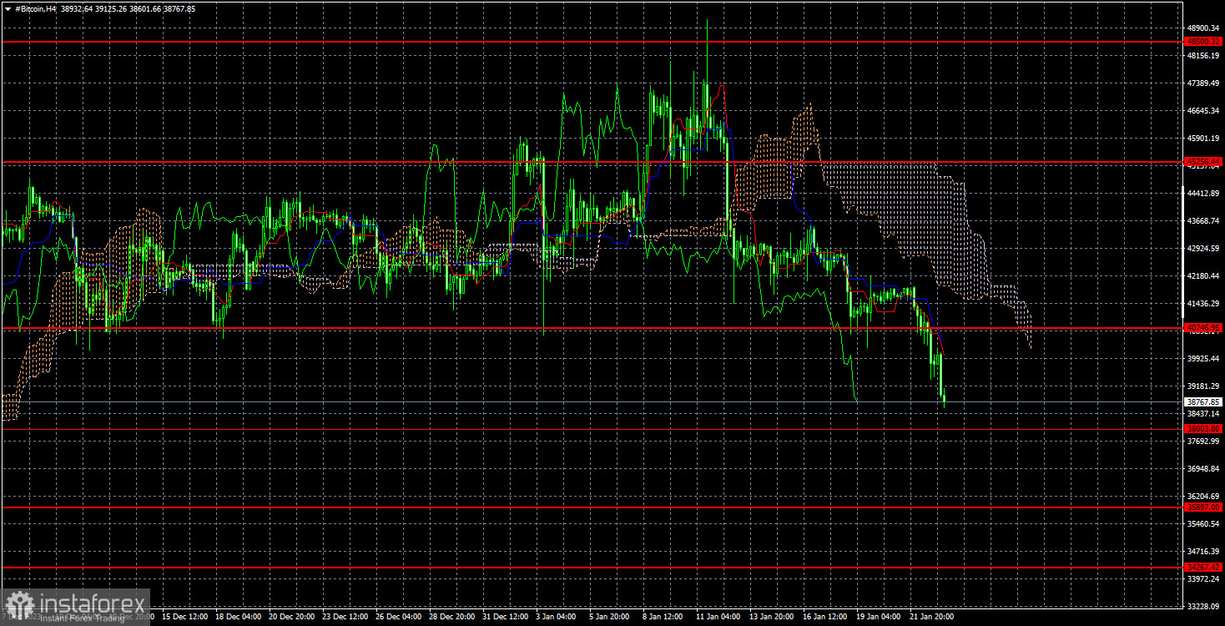The image size is (1225, 626).
Task: Click the 36204.69 price axis value
Action: pos(1203,497)
